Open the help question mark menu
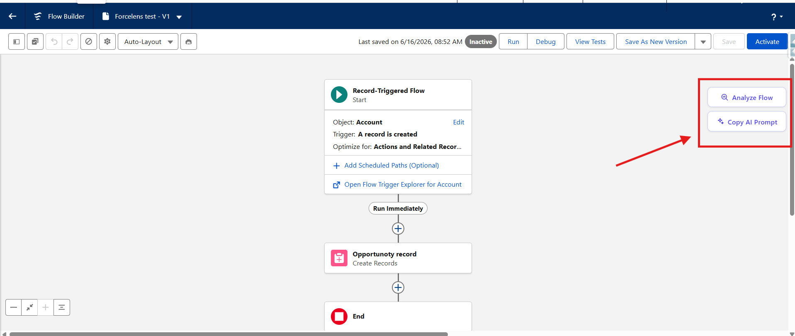 point(776,17)
